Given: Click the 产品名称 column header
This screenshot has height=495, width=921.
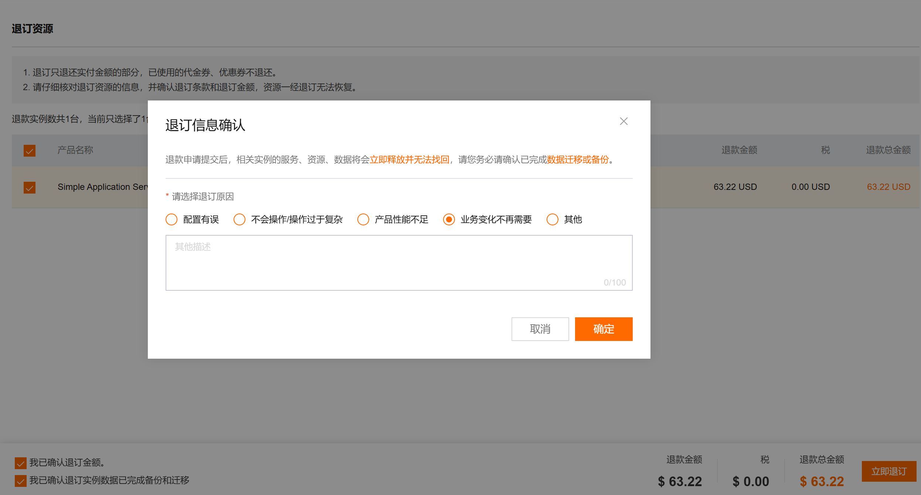Looking at the screenshot, I should [75, 150].
